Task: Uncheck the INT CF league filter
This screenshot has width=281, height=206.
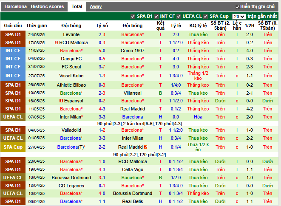Action: (x=156, y=17)
